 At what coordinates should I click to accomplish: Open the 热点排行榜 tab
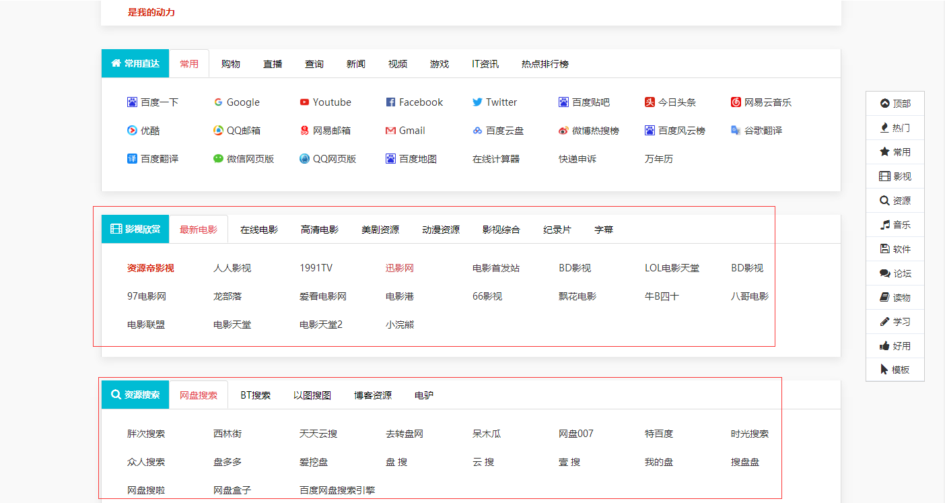point(545,64)
